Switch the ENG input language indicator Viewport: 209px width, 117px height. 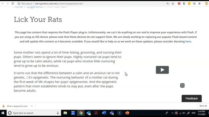[193, 113]
